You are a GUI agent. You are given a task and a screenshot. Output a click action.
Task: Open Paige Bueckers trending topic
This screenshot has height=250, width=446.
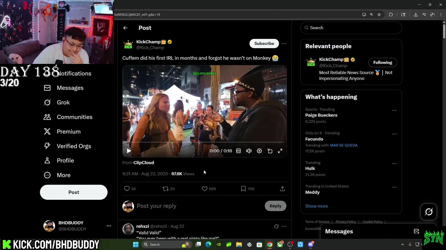(321, 115)
